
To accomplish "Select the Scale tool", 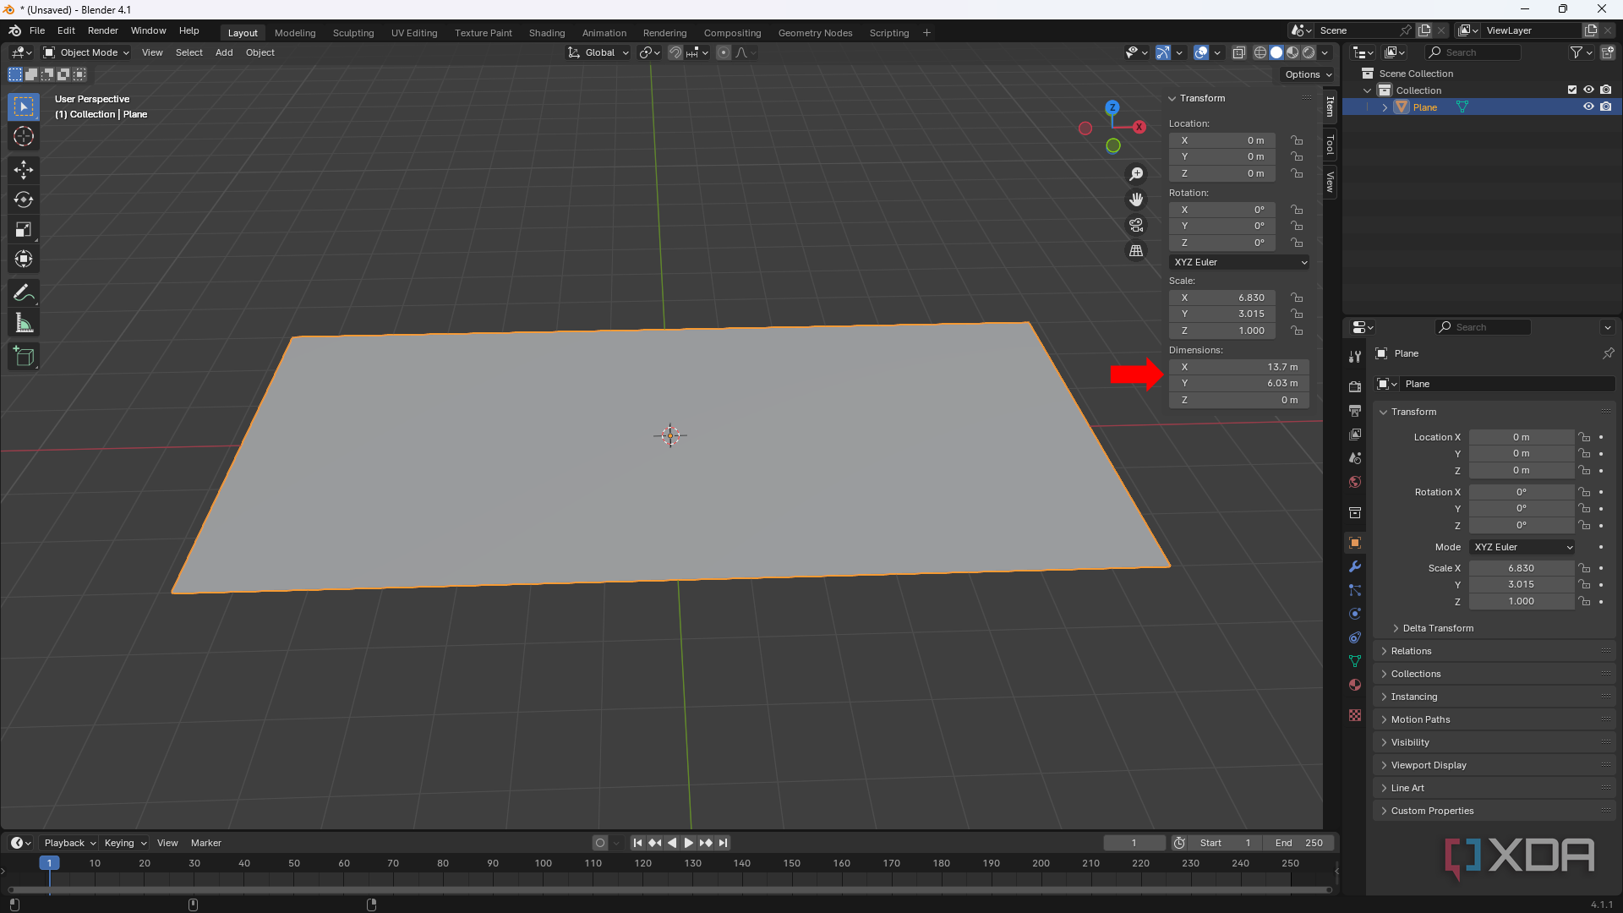I will [23, 229].
